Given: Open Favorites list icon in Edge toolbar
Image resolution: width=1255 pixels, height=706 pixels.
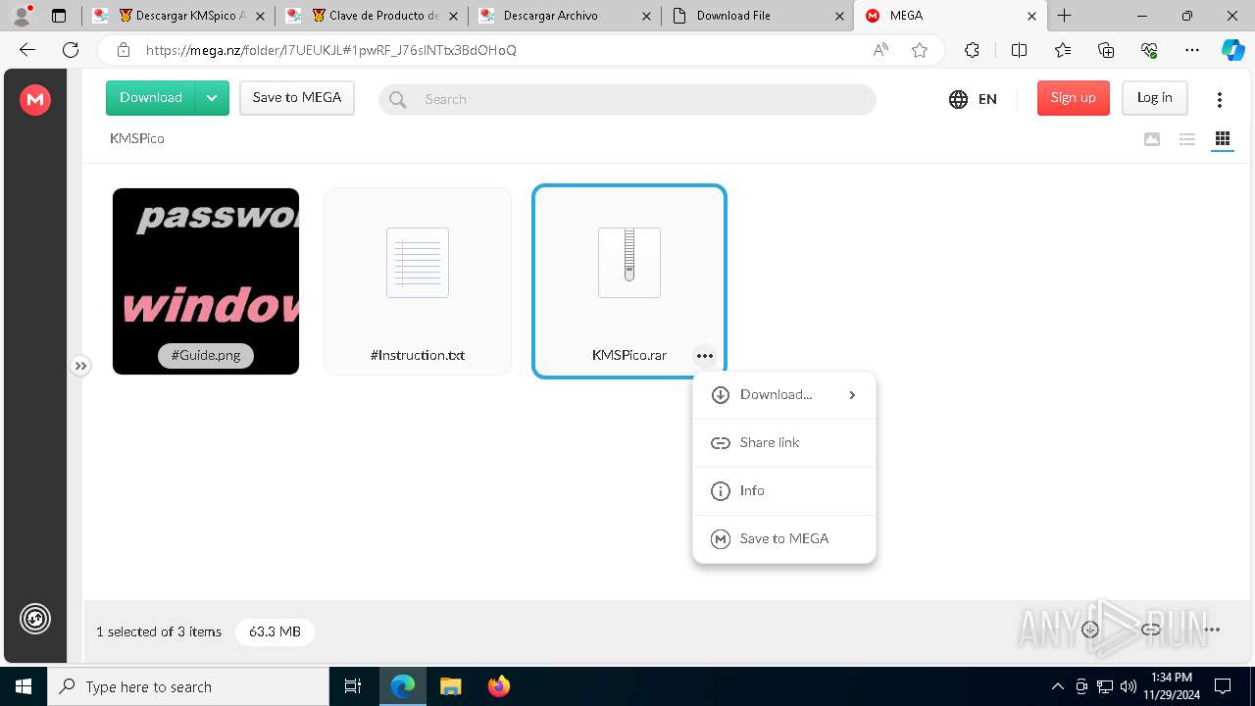Looking at the screenshot, I should 1063,50.
